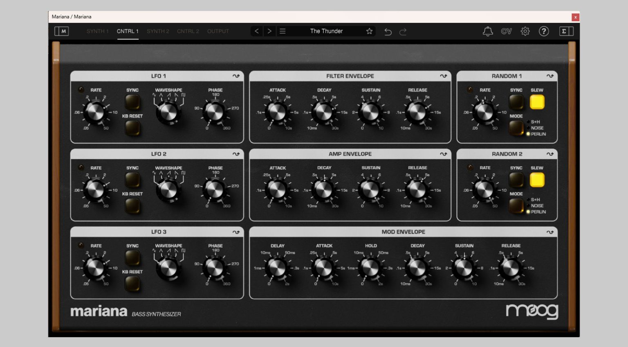This screenshot has width=628, height=347.
Task: Click the next preset arrow
Action: coord(269,31)
